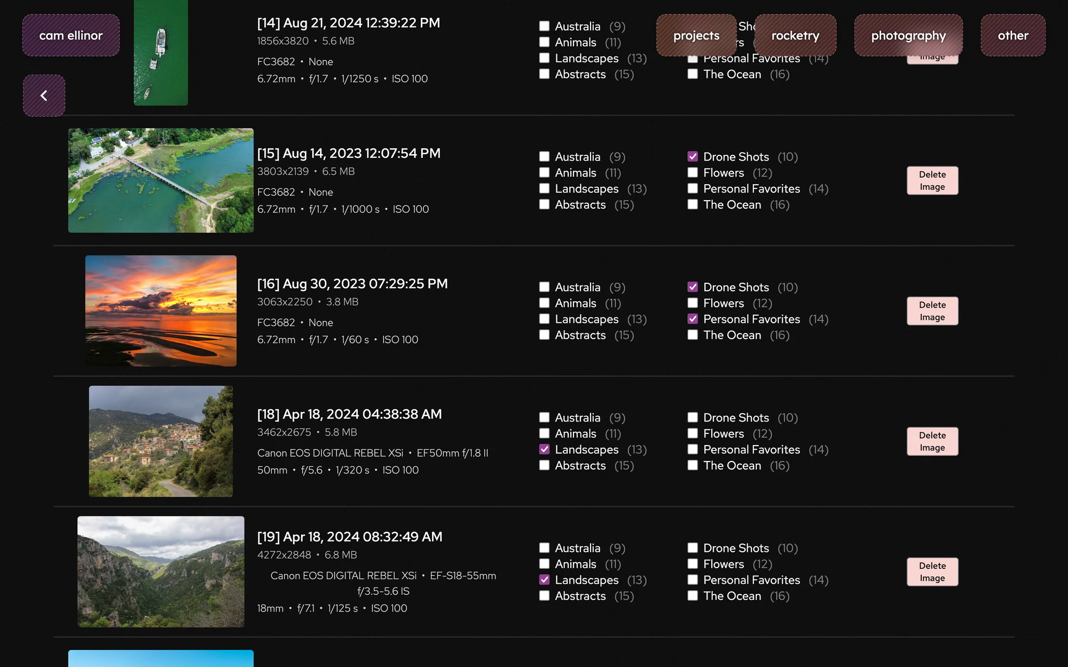Check Australia for image 19
The height and width of the screenshot is (667, 1068).
tap(544, 548)
